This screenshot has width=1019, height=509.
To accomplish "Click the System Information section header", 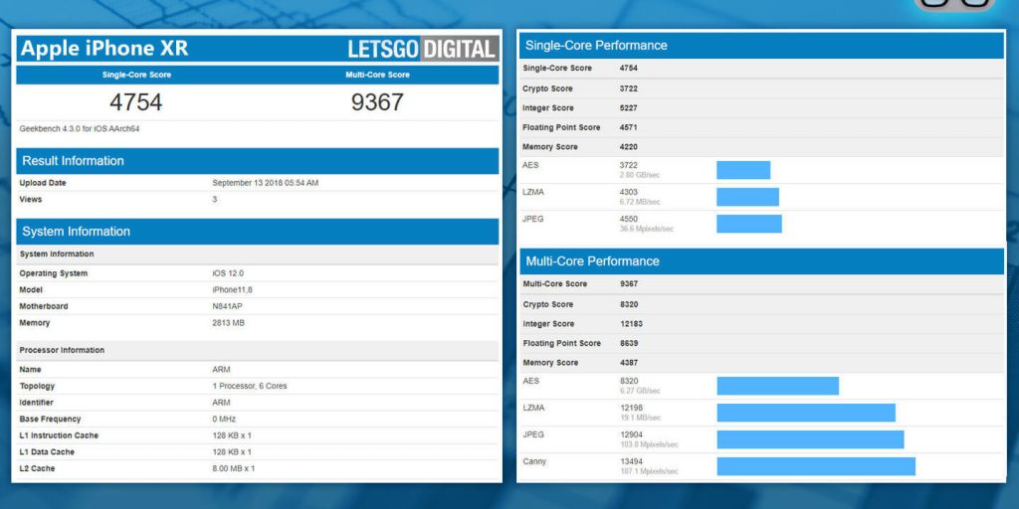I will tap(75, 232).
